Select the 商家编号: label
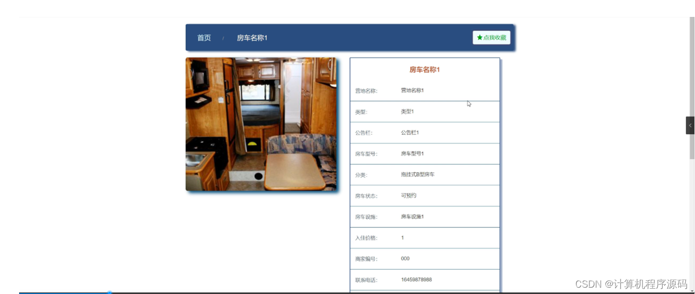 point(366,259)
